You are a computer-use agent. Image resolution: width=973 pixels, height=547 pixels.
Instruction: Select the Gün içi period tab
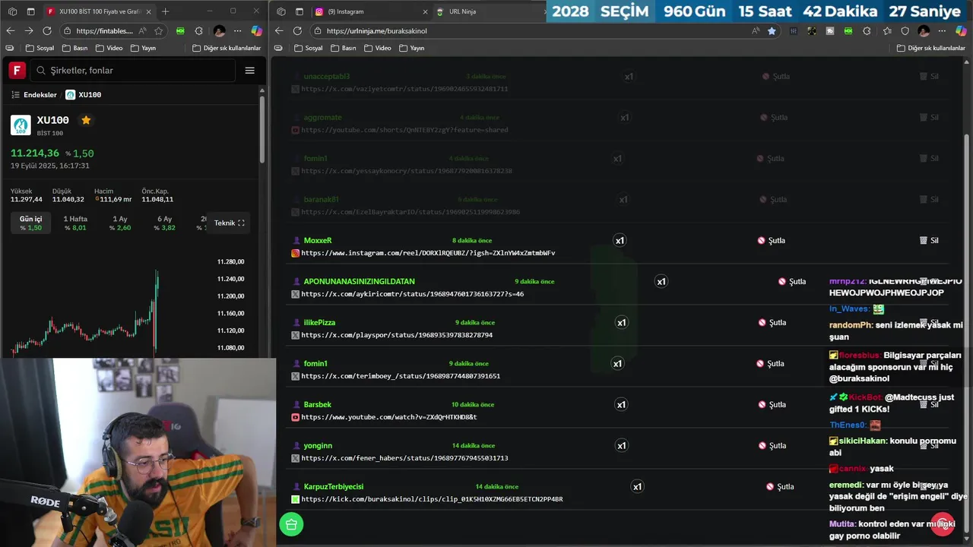tap(31, 223)
